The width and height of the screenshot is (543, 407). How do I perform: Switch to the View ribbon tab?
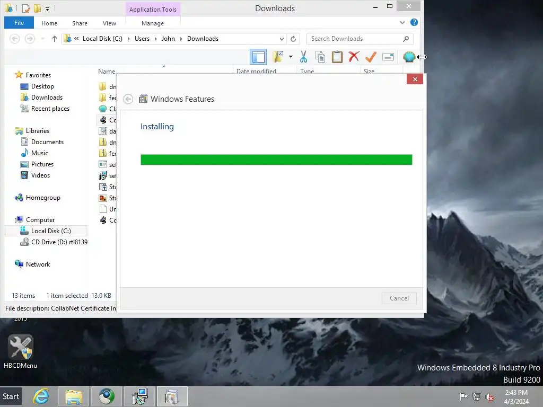[x=109, y=23]
